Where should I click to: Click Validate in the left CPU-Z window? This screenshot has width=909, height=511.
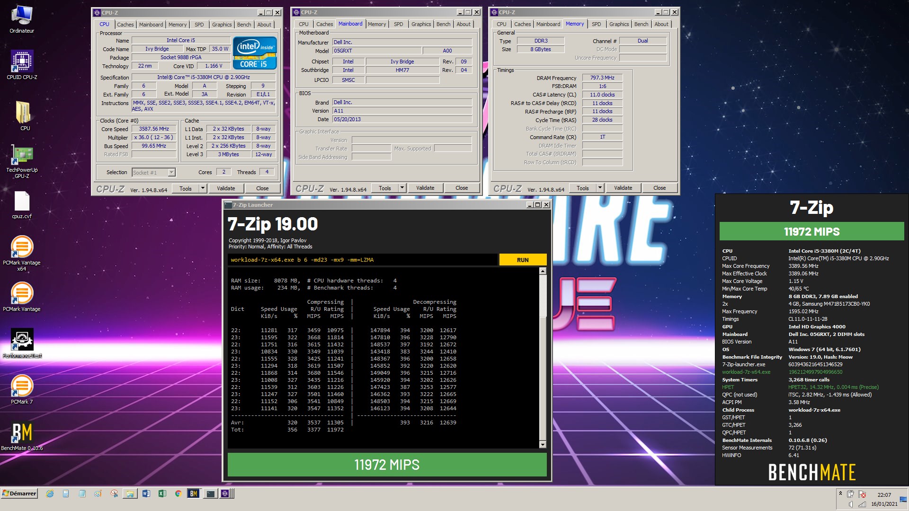pyautogui.click(x=226, y=188)
